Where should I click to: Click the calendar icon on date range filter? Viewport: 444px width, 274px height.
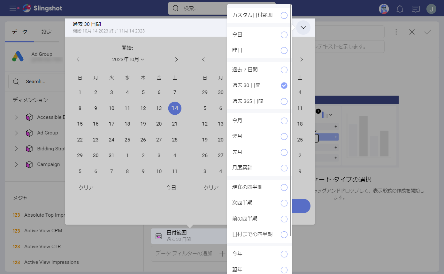pyautogui.click(x=158, y=236)
